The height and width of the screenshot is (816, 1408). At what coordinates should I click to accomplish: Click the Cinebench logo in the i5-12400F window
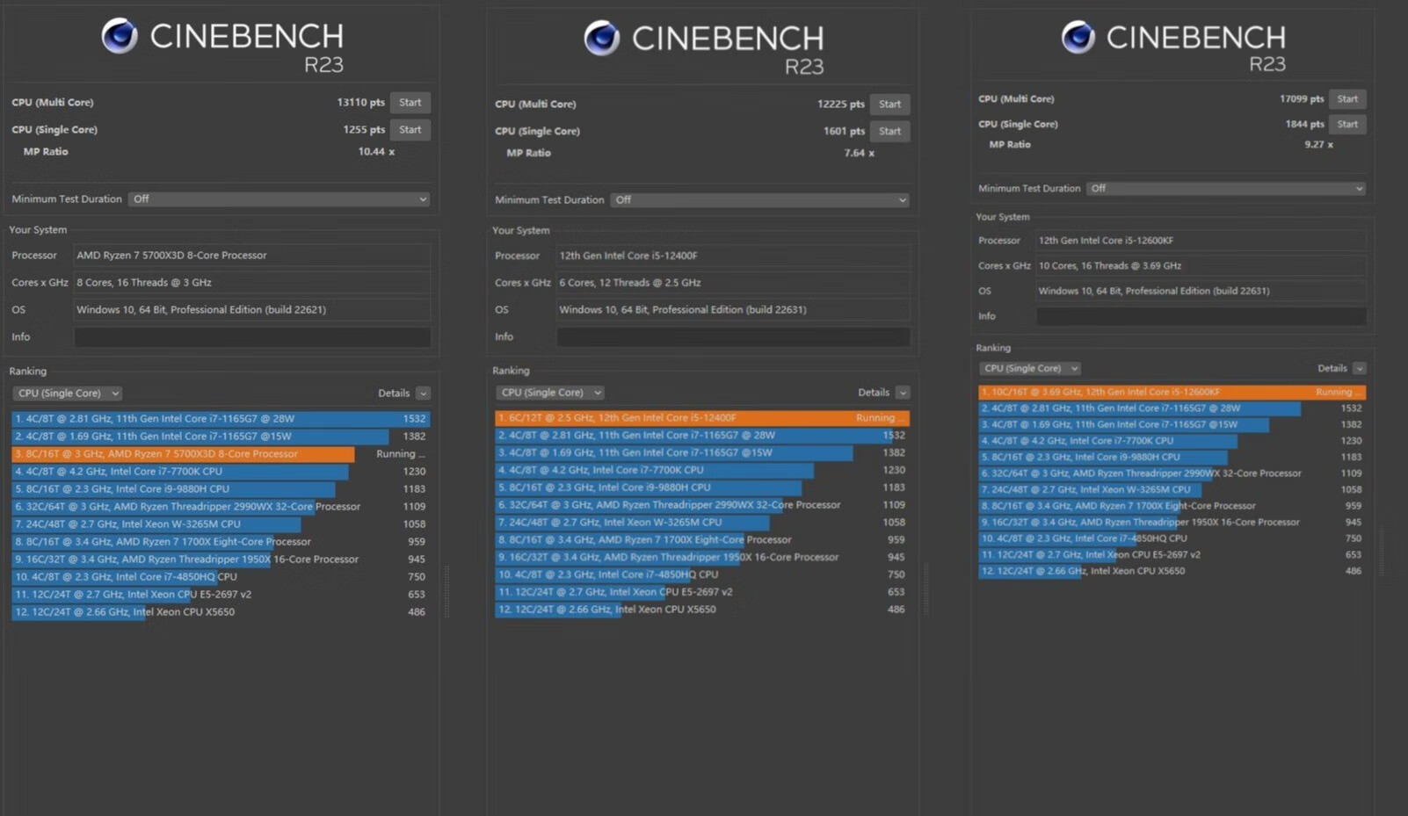click(602, 38)
